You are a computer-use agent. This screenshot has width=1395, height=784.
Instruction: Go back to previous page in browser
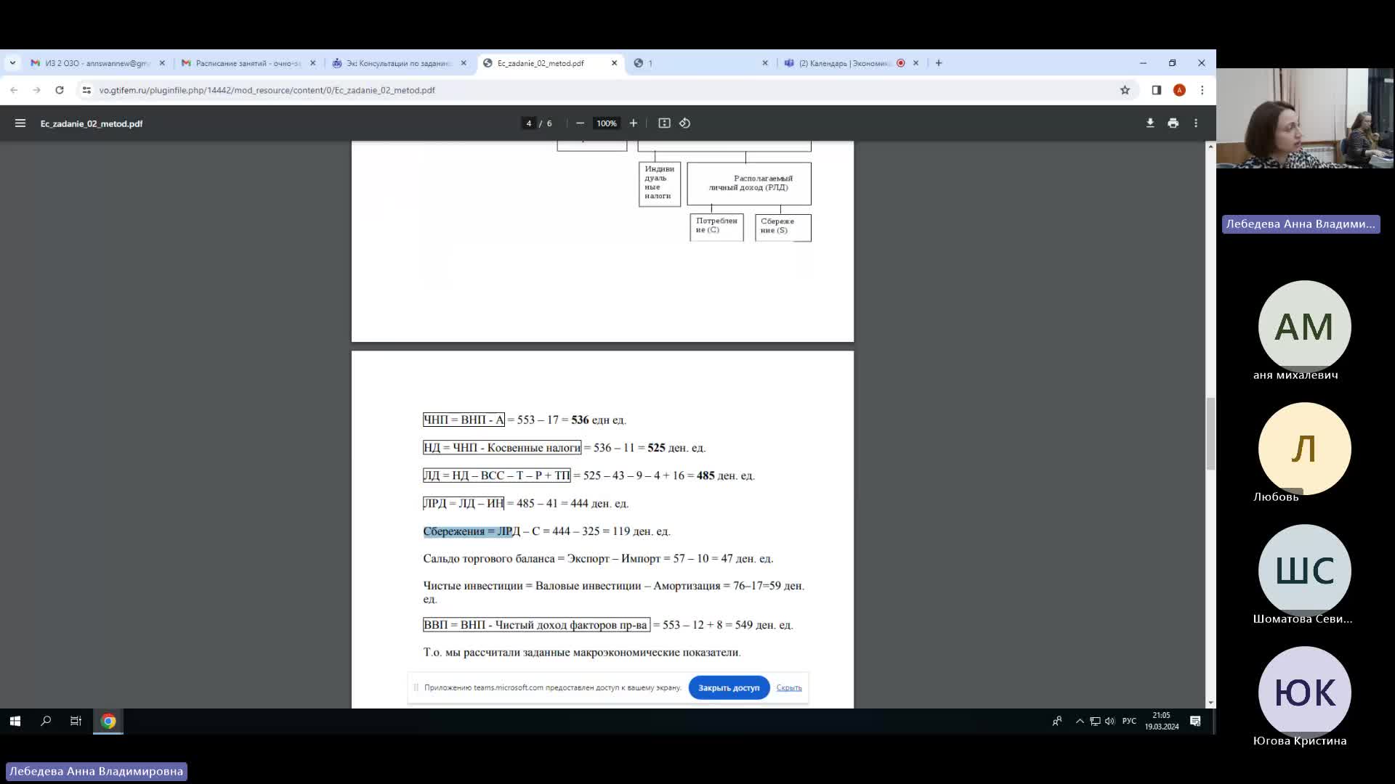coord(14,90)
